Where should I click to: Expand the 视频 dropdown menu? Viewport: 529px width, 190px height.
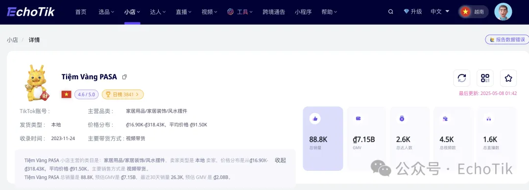click(209, 12)
